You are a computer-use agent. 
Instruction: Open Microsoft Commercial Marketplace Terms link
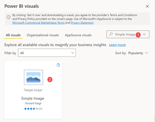[x=38, y=23]
